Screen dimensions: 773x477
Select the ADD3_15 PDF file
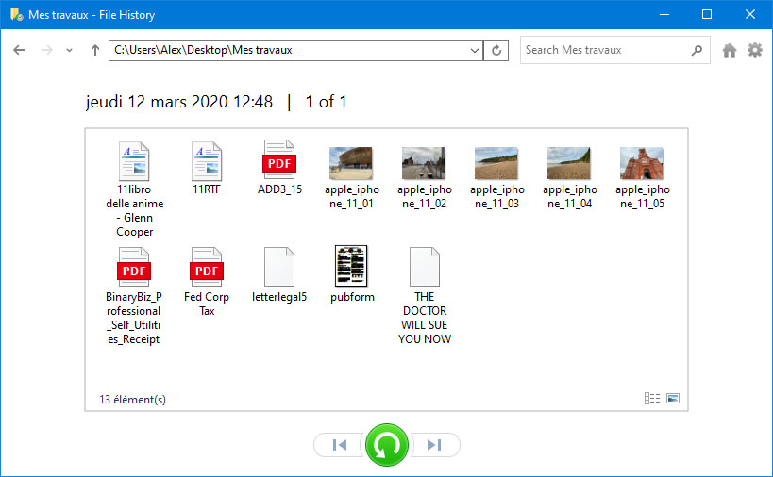(279, 168)
